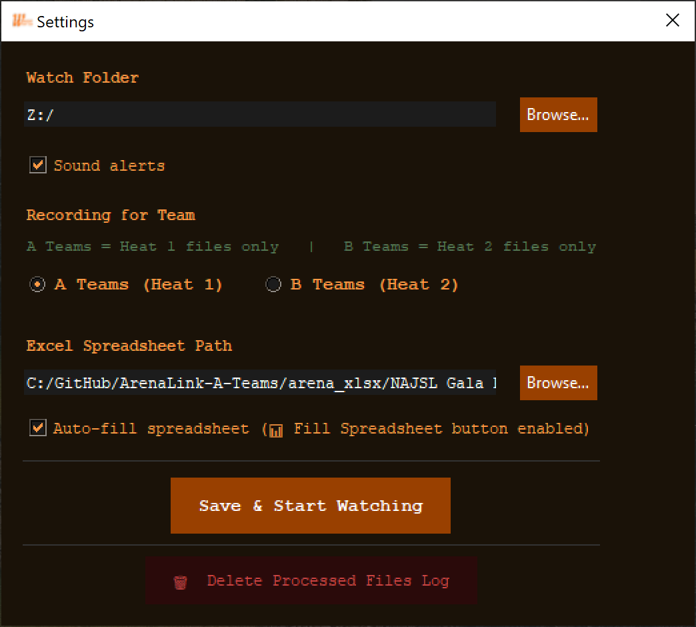Toggle the Auto-fill spreadsheet checkbox

point(38,428)
